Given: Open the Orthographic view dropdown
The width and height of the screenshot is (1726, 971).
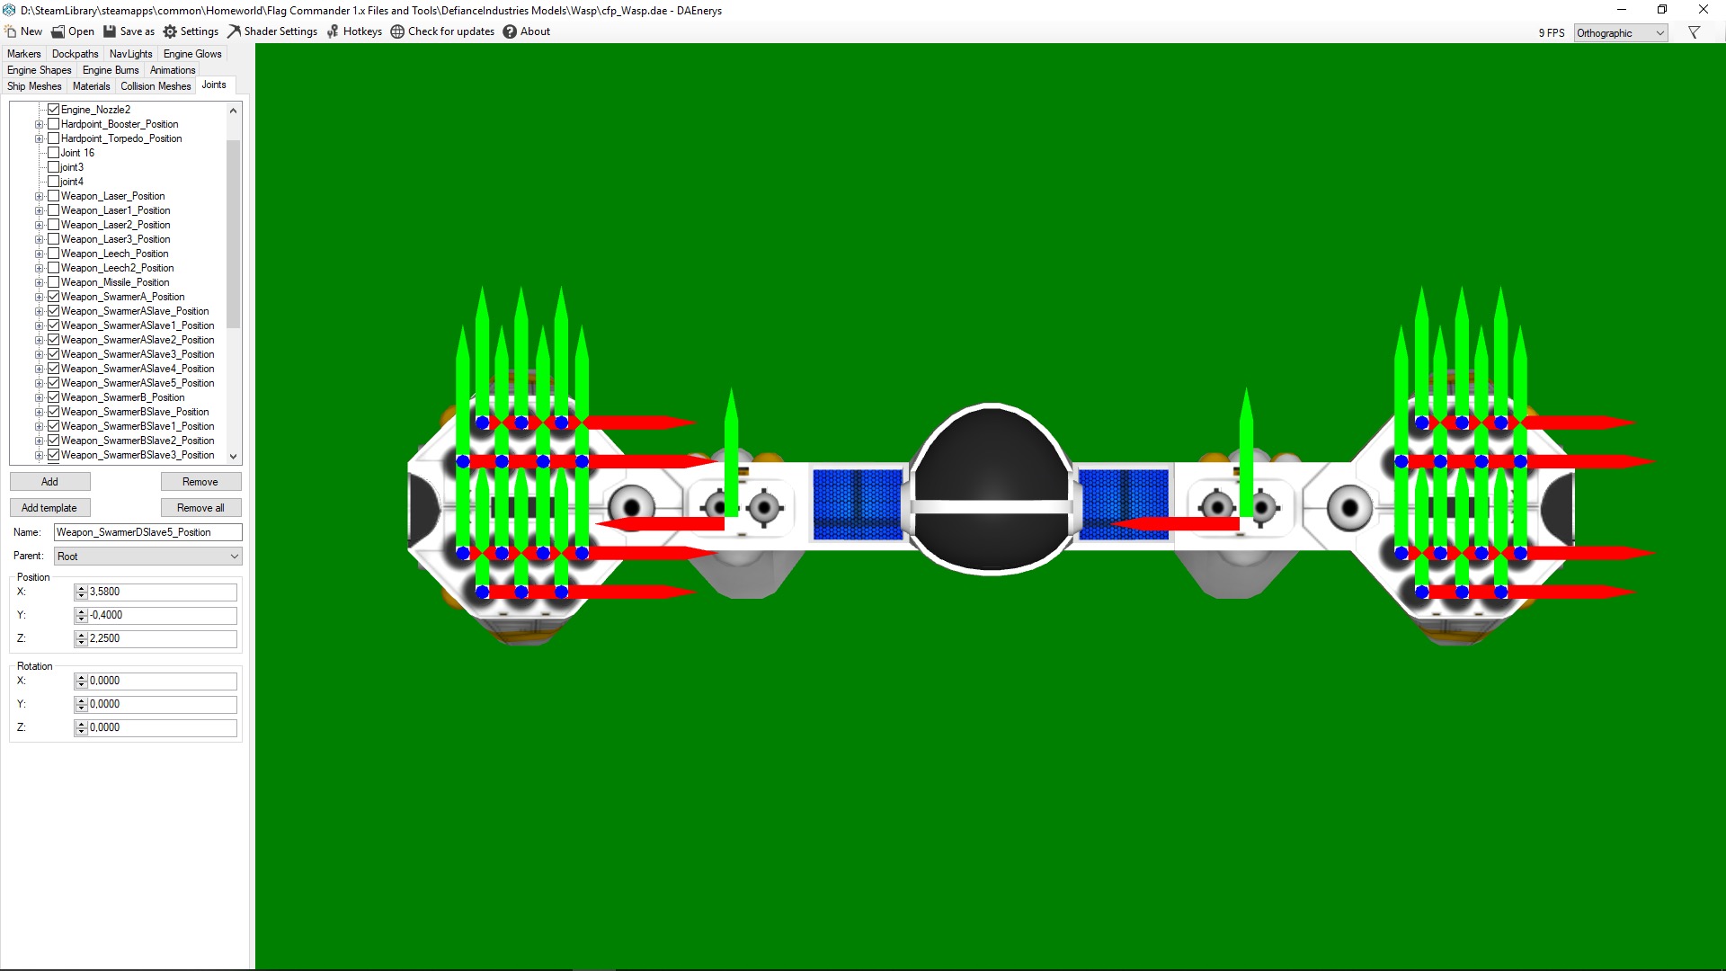Looking at the screenshot, I should click(1621, 33).
